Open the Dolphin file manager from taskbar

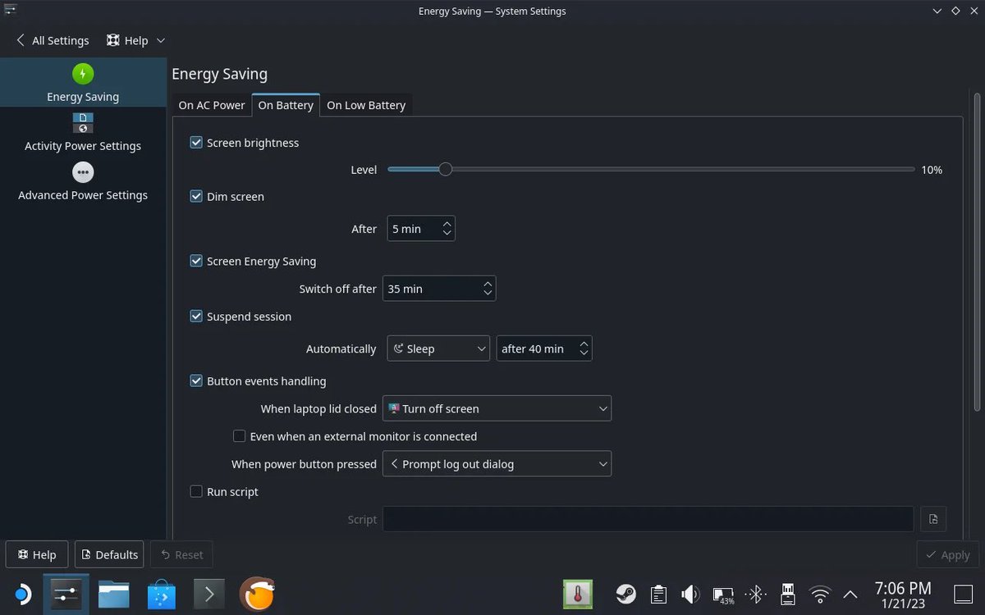coord(114,594)
